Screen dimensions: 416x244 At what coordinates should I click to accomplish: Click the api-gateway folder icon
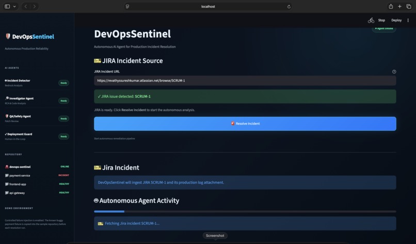pos(7,193)
